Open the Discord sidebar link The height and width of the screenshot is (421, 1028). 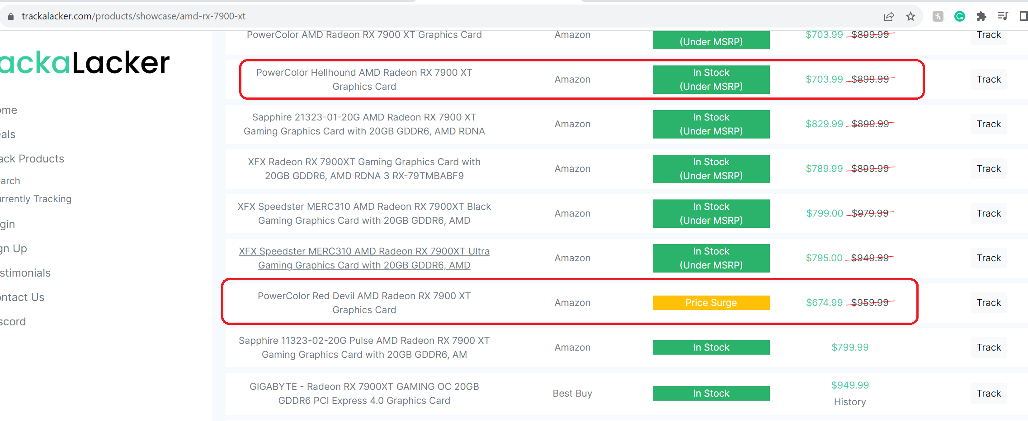(x=13, y=322)
